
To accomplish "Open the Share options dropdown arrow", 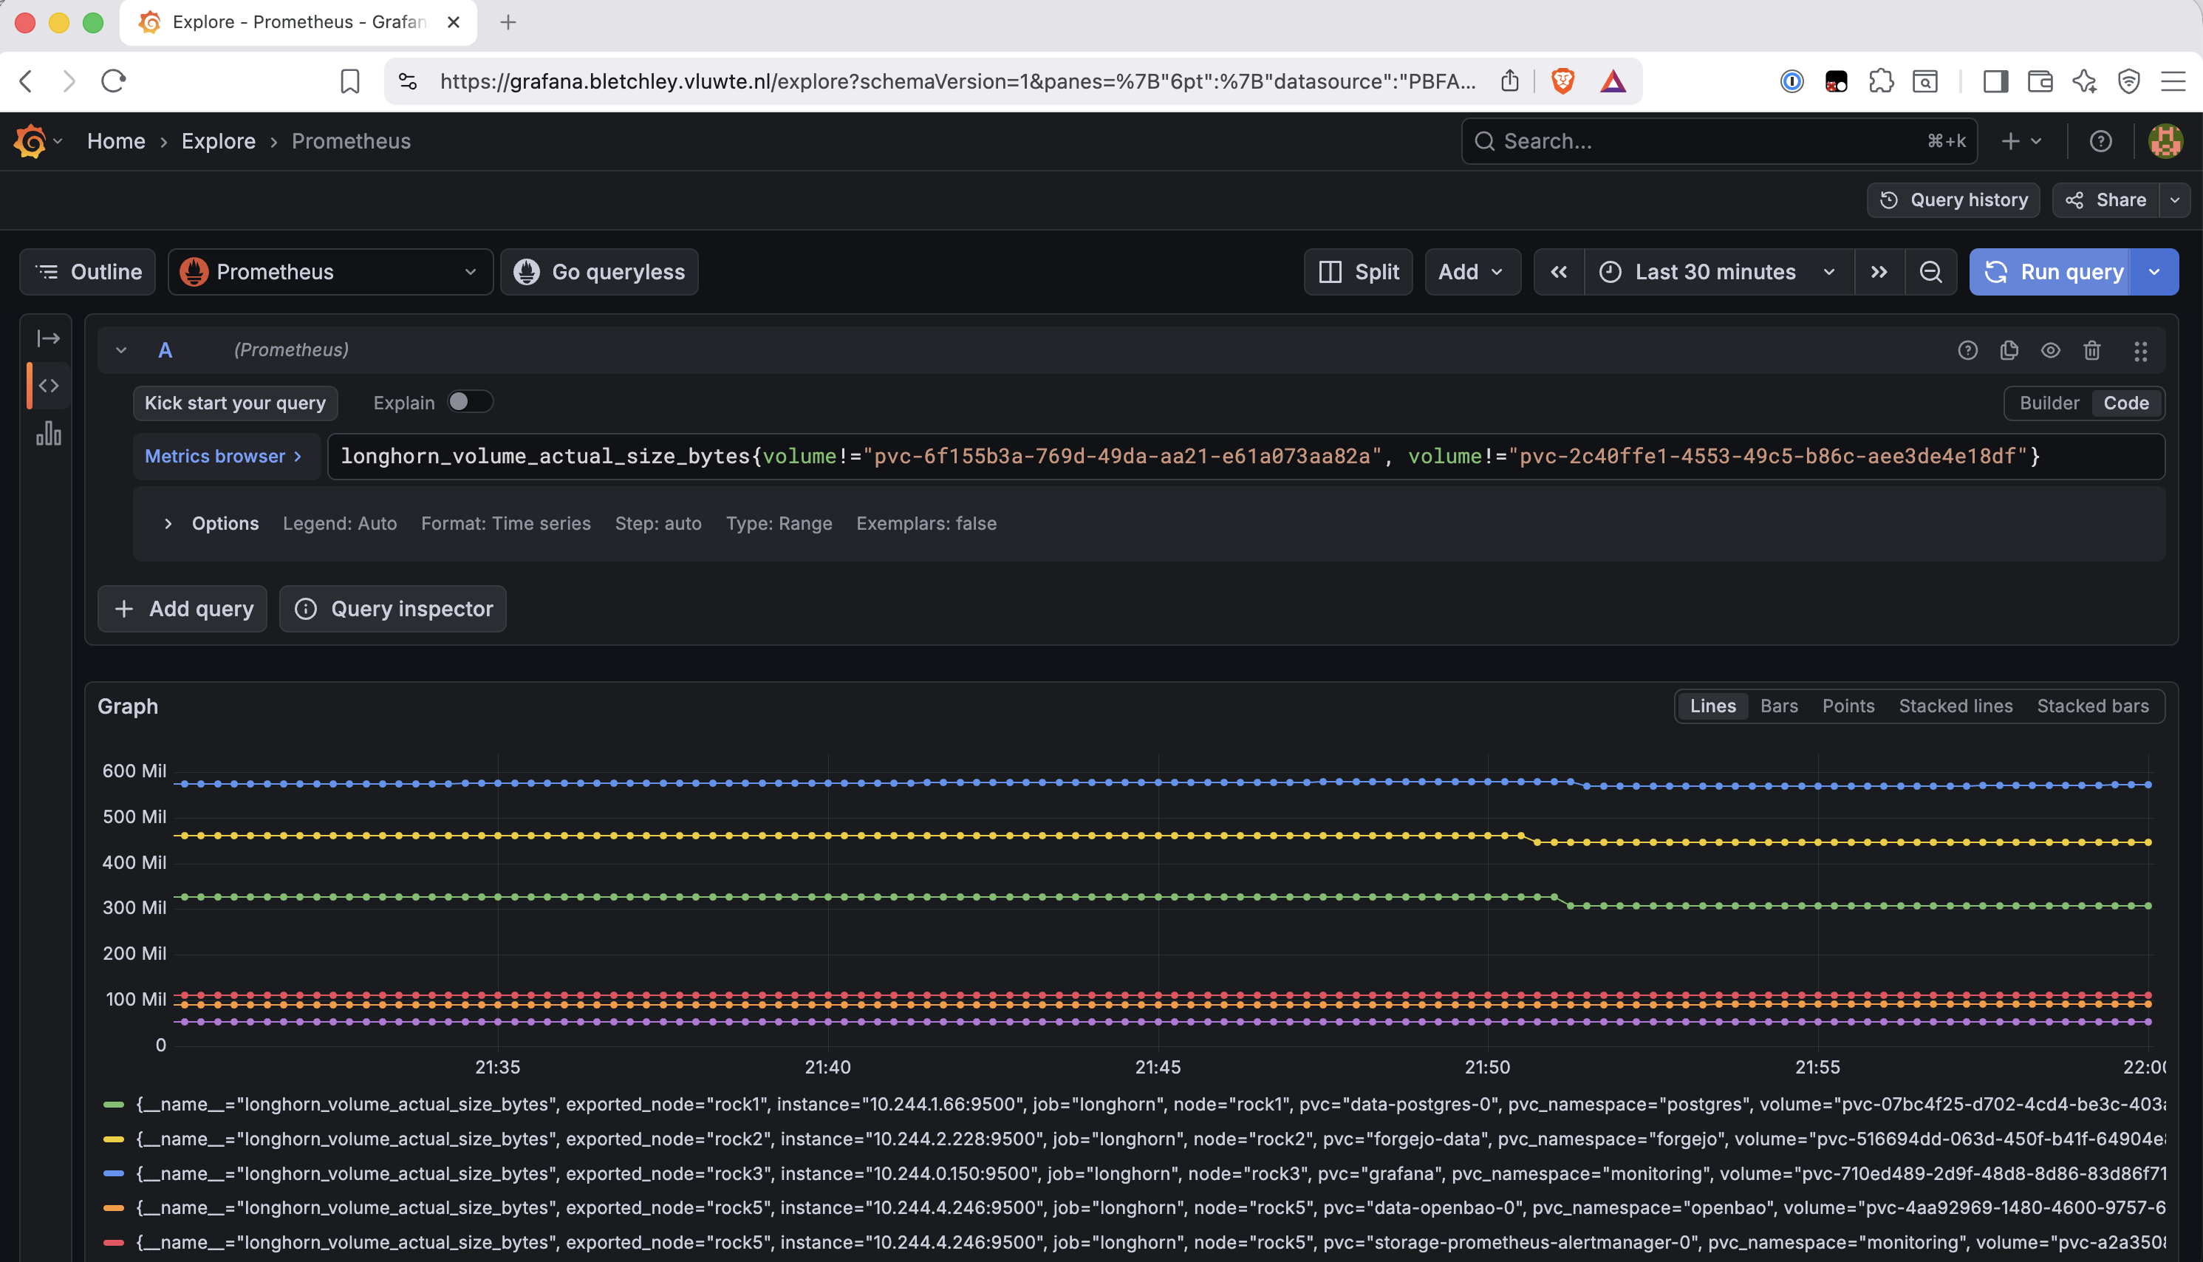I will 2174,200.
